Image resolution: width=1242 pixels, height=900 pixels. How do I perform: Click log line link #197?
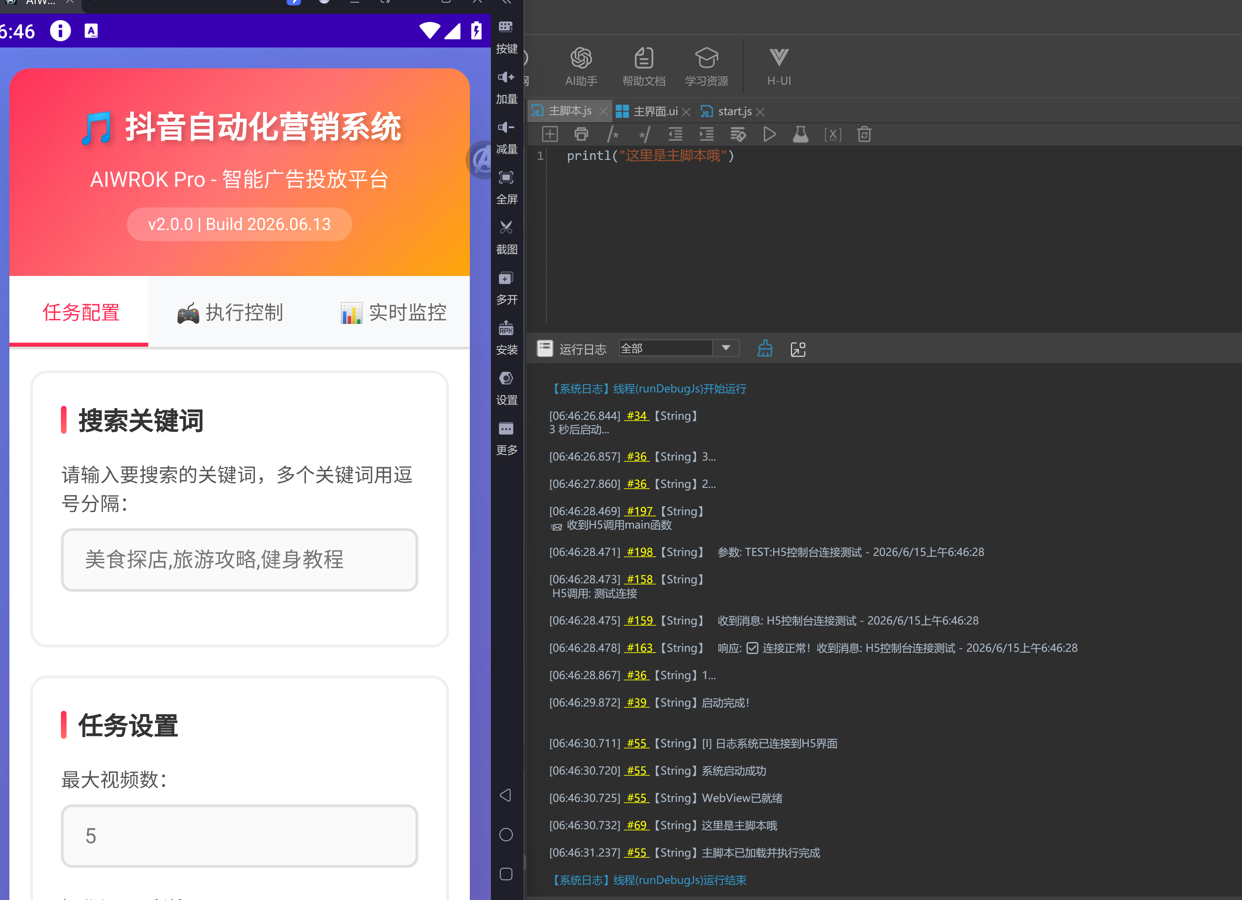click(640, 511)
